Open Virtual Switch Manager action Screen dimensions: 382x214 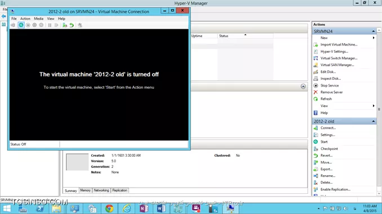pos(339,58)
